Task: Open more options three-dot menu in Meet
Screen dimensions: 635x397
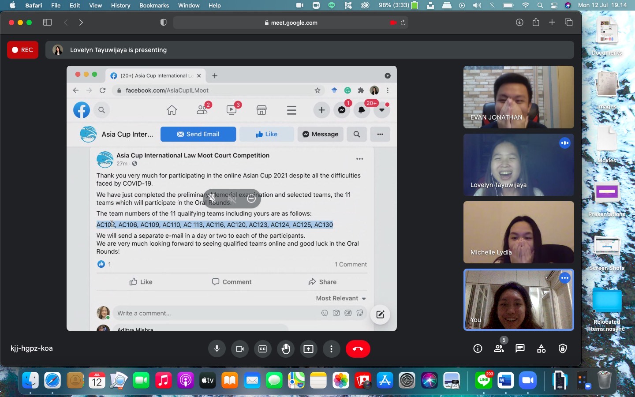Action: coord(331,349)
